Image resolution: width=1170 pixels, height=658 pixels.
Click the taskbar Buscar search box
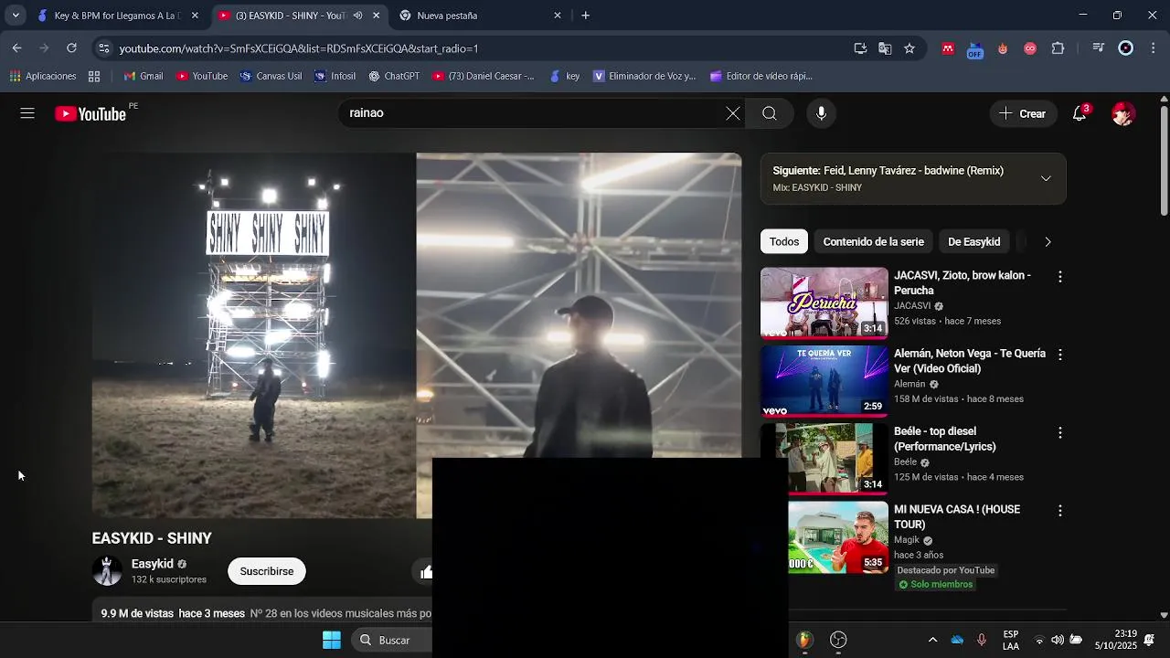[x=391, y=640]
